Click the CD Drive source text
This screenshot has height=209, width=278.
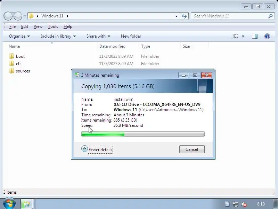tap(157, 104)
